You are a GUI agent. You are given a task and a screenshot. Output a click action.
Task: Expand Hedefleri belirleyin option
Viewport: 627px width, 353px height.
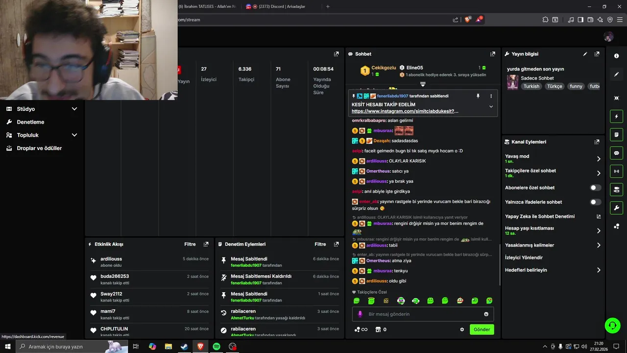click(599, 270)
